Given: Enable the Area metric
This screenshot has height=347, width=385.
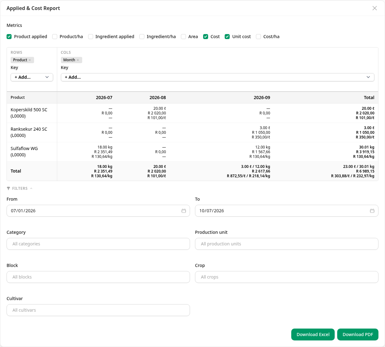Looking at the screenshot, I should pos(183,37).
